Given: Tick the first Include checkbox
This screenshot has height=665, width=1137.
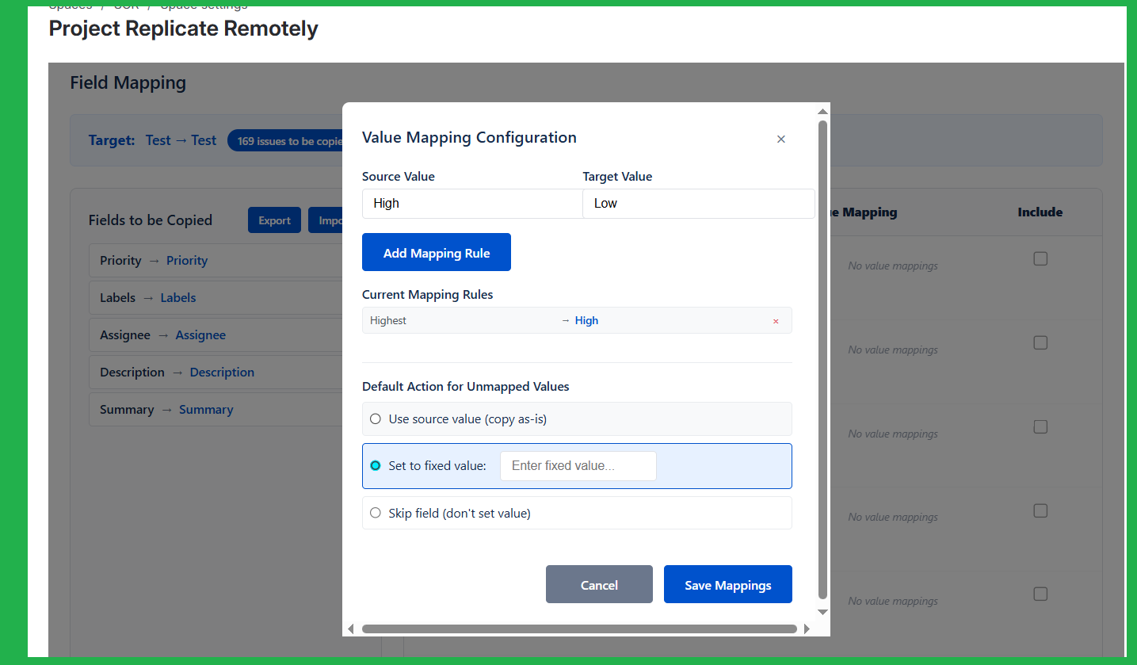Looking at the screenshot, I should [x=1040, y=259].
